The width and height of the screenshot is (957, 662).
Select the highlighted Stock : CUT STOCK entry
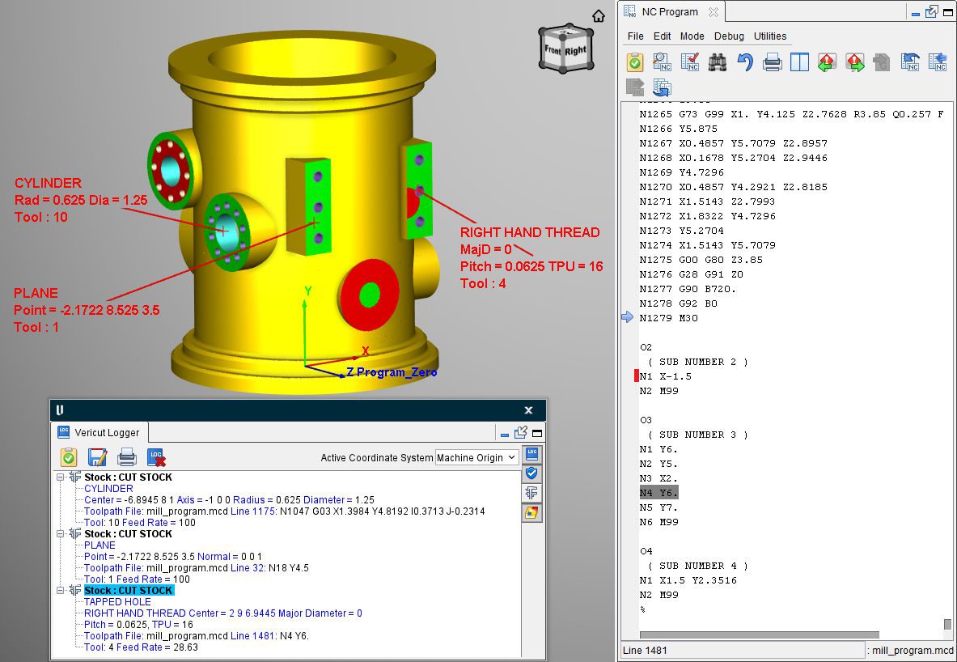128,591
